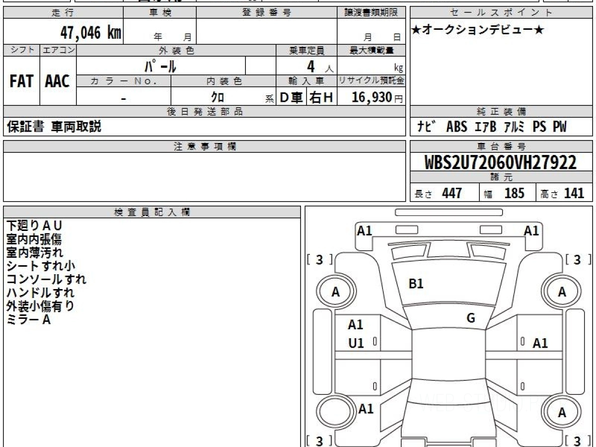Click the D車 value

292,97
